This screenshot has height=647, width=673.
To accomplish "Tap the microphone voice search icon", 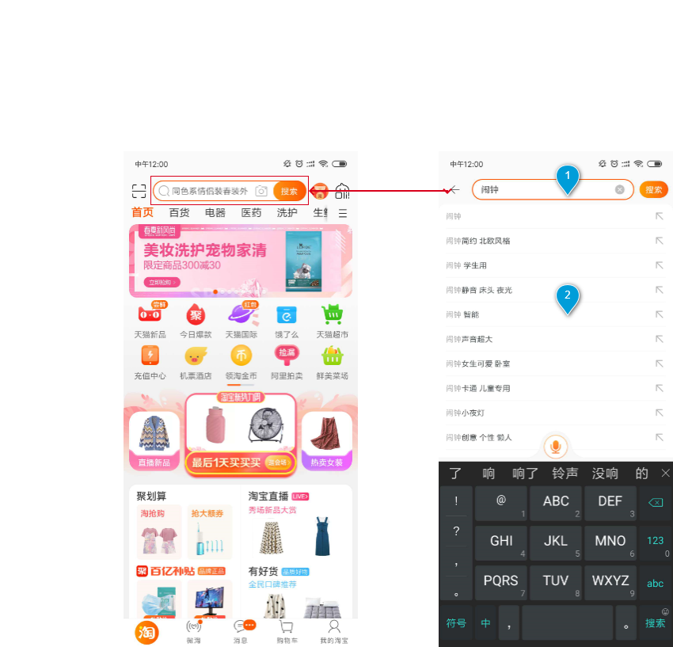I will pyautogui.click(x=556, y=447).
